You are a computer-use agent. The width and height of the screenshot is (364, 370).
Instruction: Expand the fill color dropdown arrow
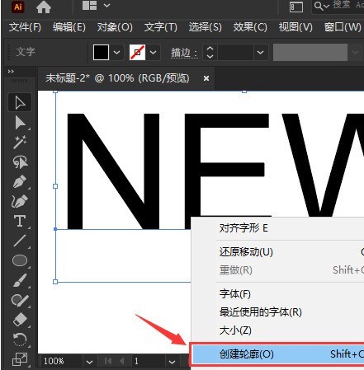(117, 52)
